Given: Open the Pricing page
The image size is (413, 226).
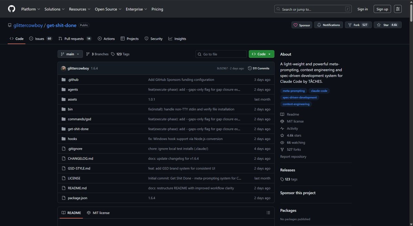Looking at the screenshot, I should click(157, 9).
